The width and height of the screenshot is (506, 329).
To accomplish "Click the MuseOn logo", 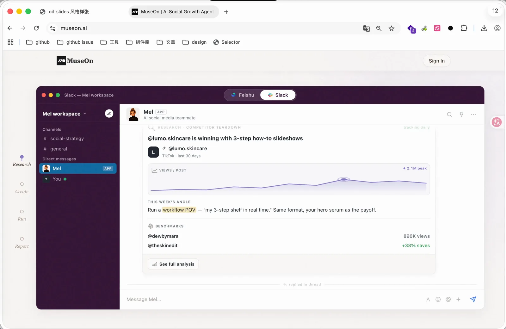I will [75, 61].
